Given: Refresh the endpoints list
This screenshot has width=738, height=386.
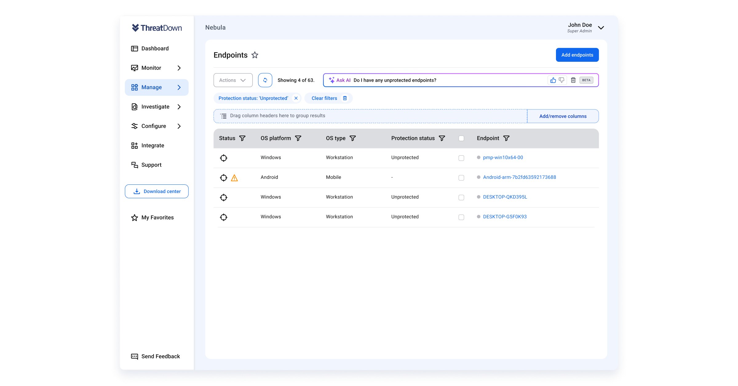Looking at the screenshot, I should pyautogui.click(x=265, y=80).
